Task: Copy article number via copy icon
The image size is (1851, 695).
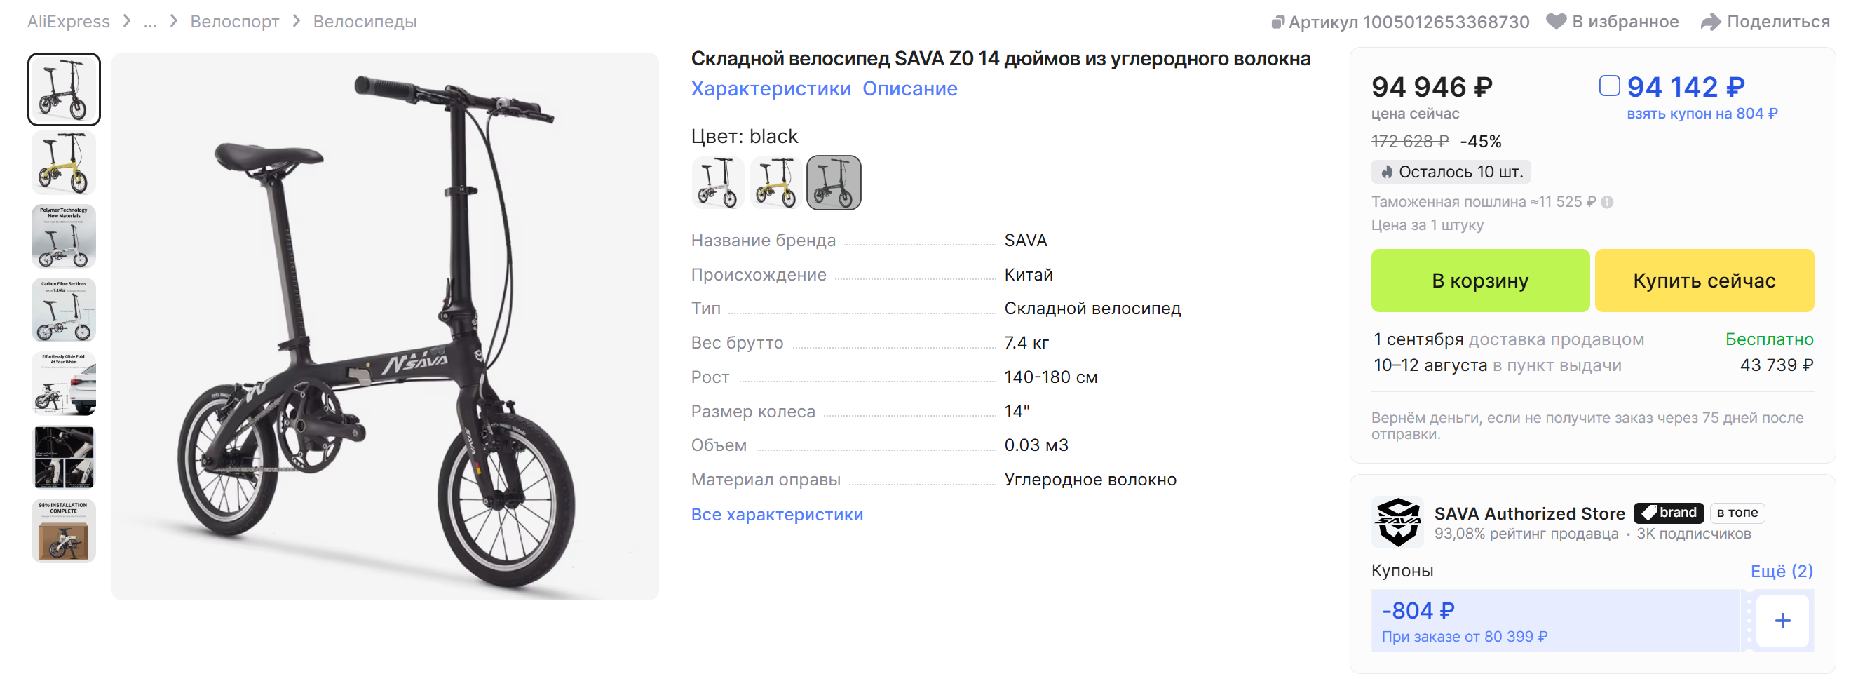Action: point(1277,22)
